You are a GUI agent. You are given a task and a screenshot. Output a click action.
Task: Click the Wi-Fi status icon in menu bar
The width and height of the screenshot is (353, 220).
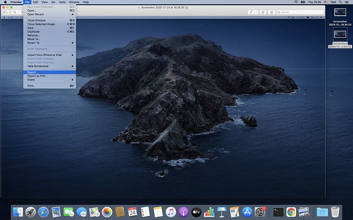click(296, 2)
